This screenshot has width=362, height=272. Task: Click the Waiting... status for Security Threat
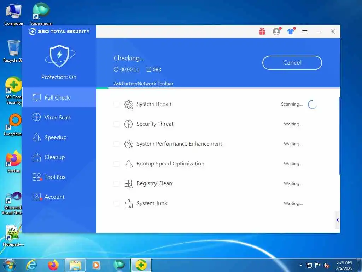[x=293, y=124]
